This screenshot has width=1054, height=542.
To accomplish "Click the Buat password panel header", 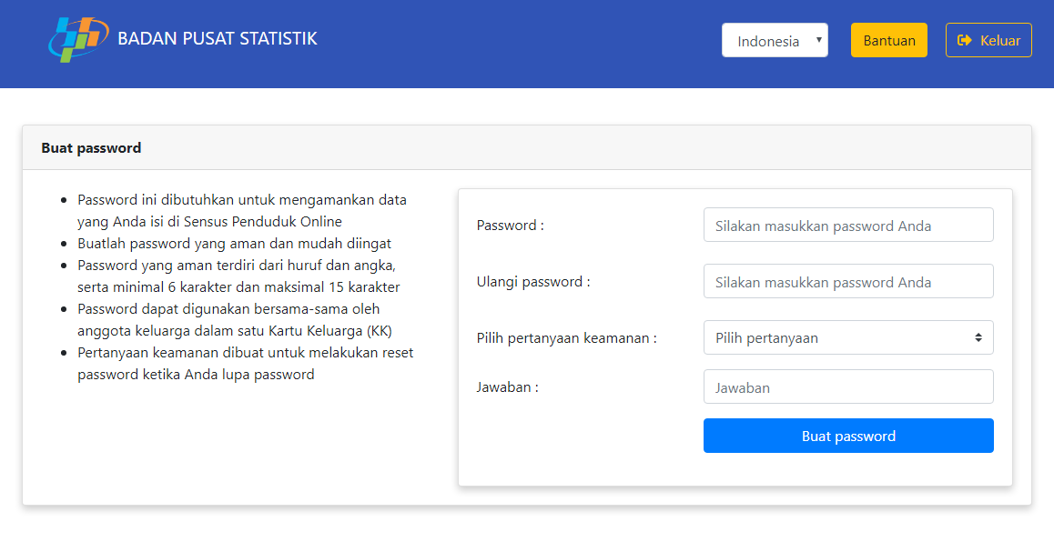I will tap(91, 147).
